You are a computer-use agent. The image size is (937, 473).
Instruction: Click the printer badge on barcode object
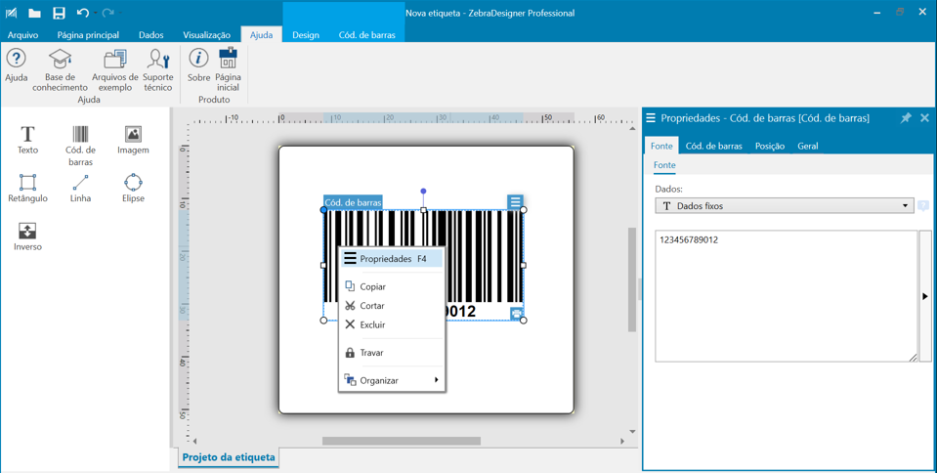click(x=516, y=314)
